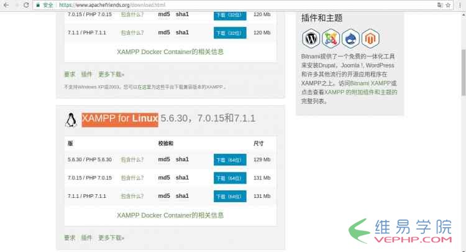This screenshot has height=252, width=466.
Task: Click the Joomla add-on icon
Action: click(x=331, y=39)
